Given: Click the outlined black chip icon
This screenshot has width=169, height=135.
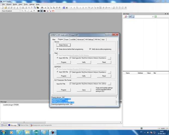Looking at the screenshot, I should click(x=41, y=11).
